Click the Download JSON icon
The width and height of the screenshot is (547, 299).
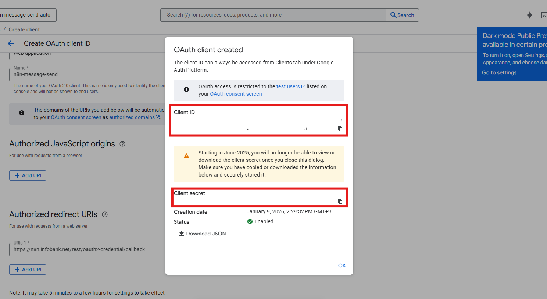[x=181, y=234]
